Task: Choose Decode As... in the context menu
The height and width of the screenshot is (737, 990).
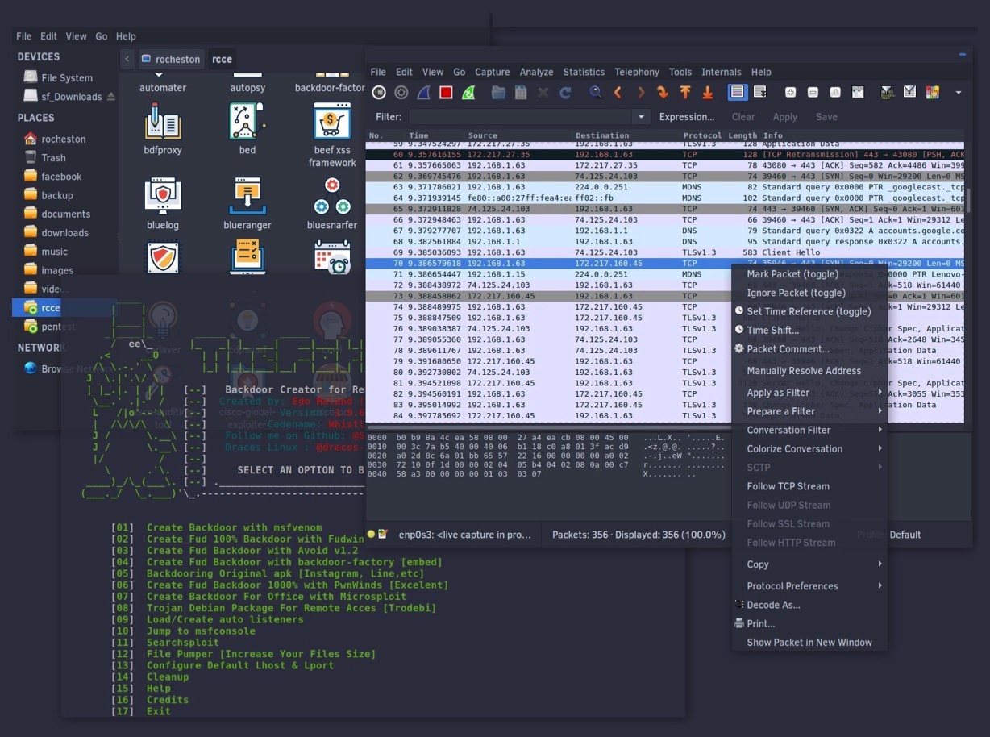Action: coord(809,605)
